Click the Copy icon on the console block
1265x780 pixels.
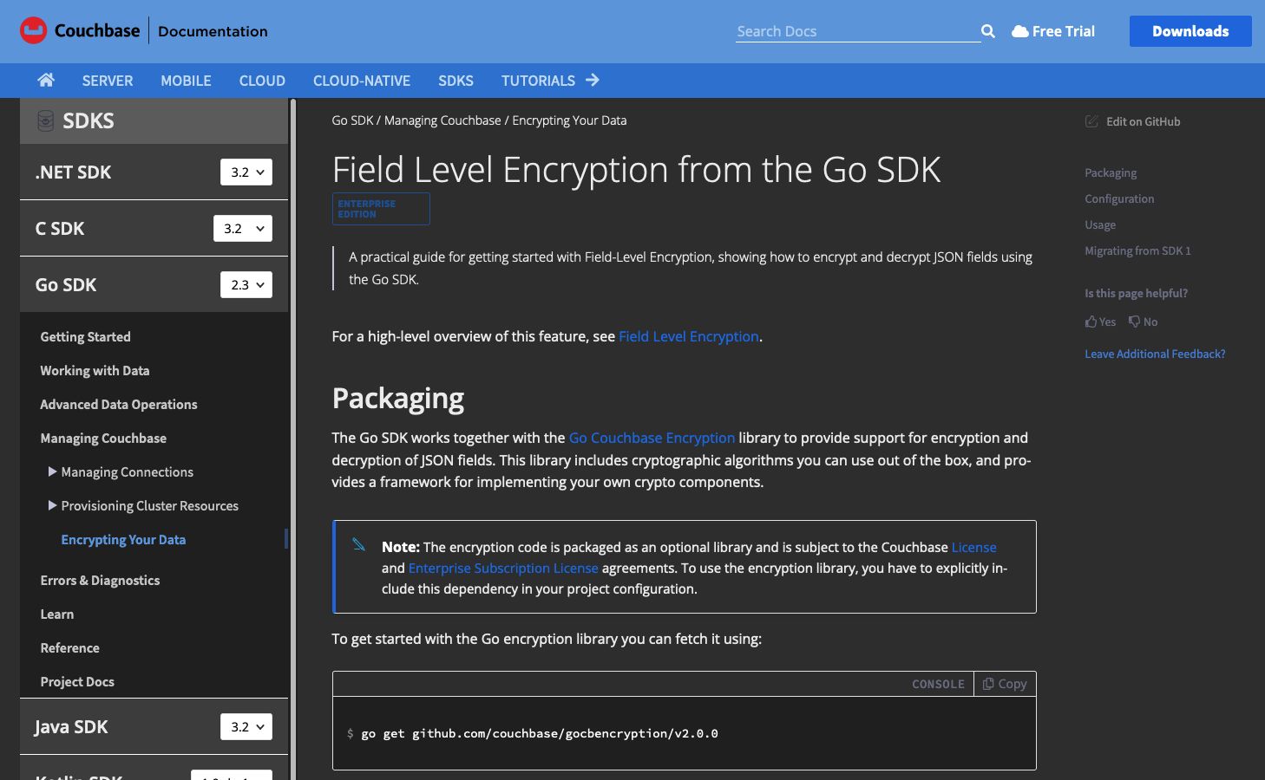click(x=988, y=684)
